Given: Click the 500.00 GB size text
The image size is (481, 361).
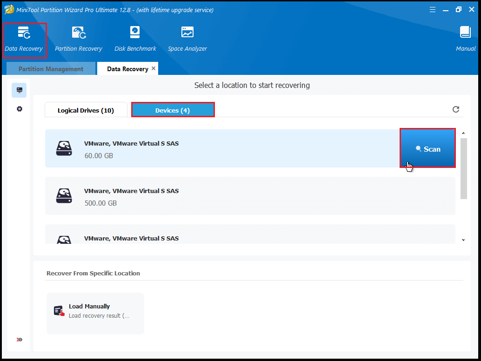Looking at the screenshot, I should (100, 203).
